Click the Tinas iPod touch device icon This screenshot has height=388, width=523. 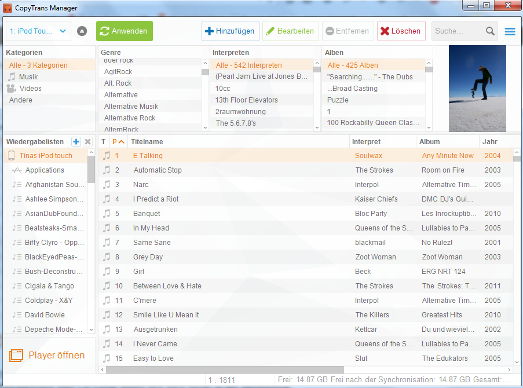(x=12, y=155)
